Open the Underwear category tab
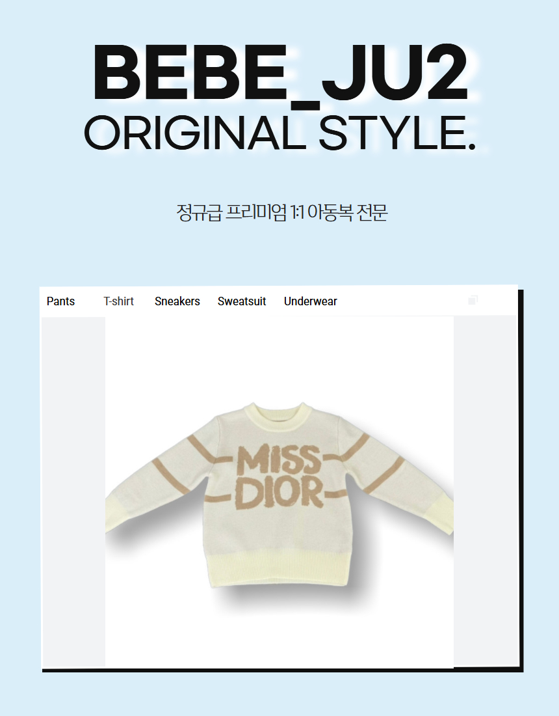The height and width of the screenshot is (716, 559). 311,301
